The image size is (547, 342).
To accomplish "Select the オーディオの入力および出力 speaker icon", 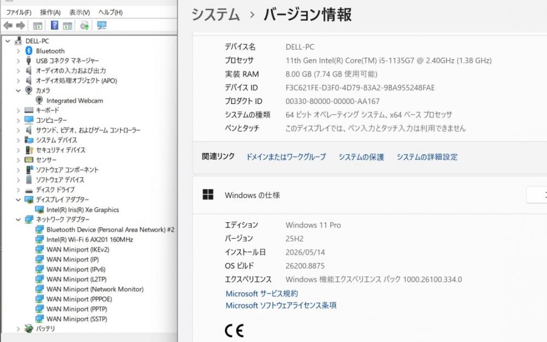I will coord(29,71).
